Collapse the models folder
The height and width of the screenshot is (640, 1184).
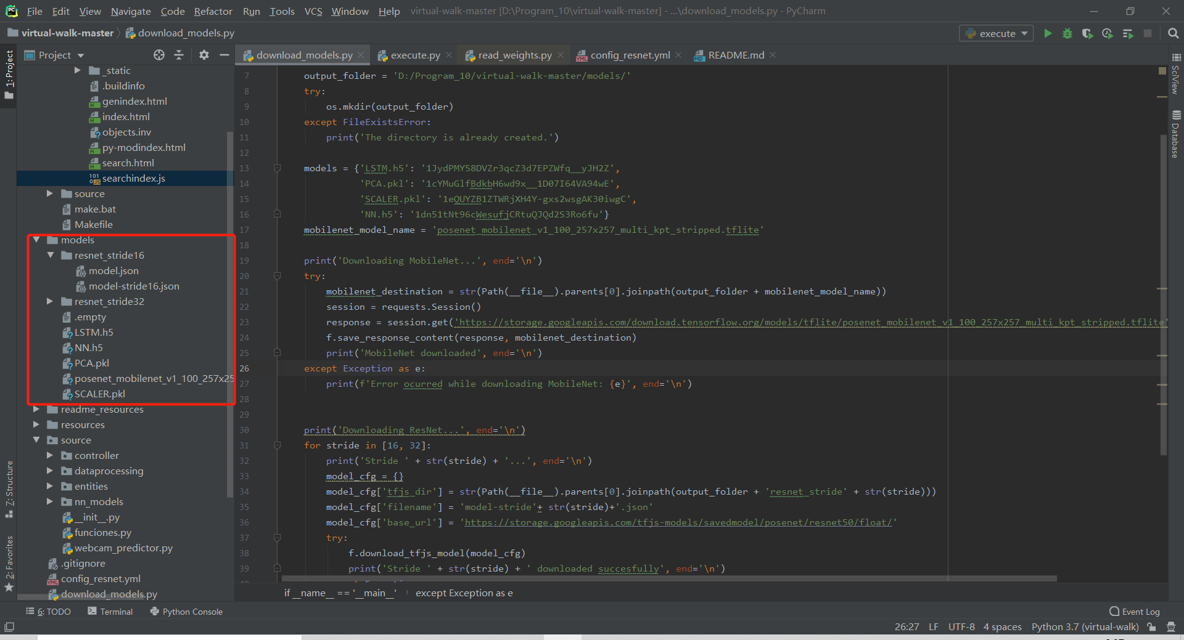click(36, 240)
